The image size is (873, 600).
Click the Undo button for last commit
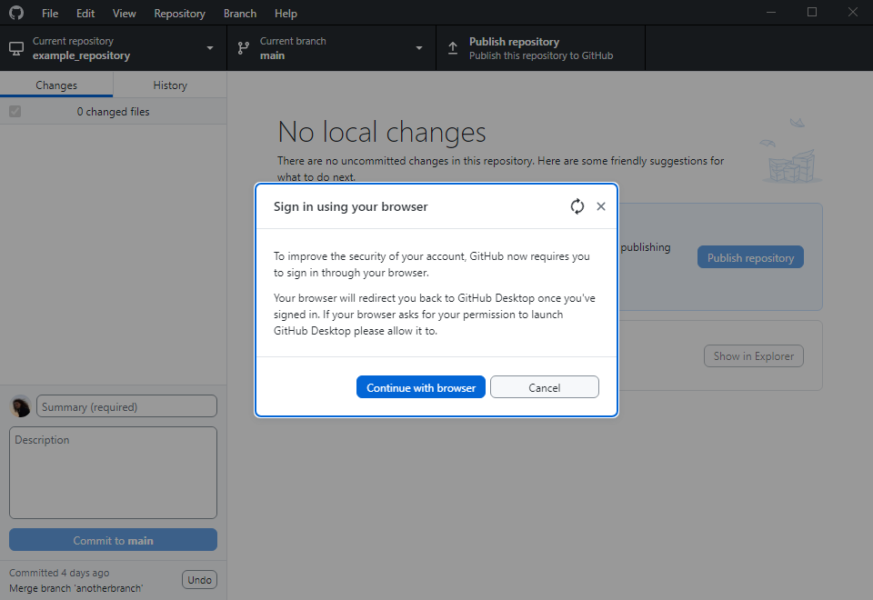pos(199,580)
